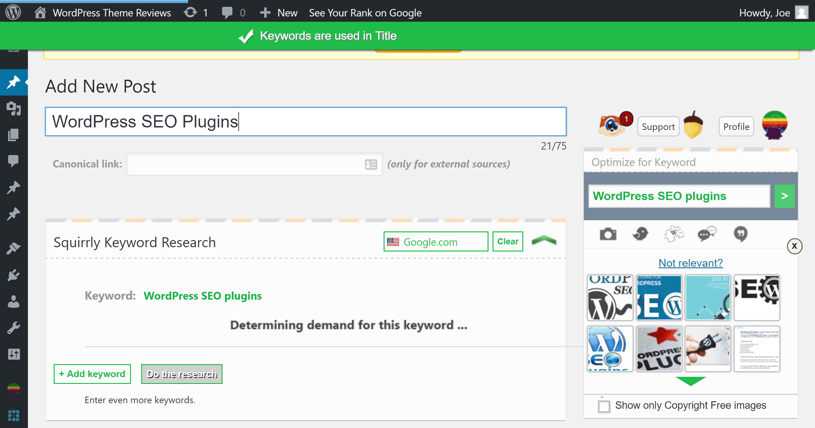Click the Canonical link input field
815x428 pixels.
click(254, 164)
